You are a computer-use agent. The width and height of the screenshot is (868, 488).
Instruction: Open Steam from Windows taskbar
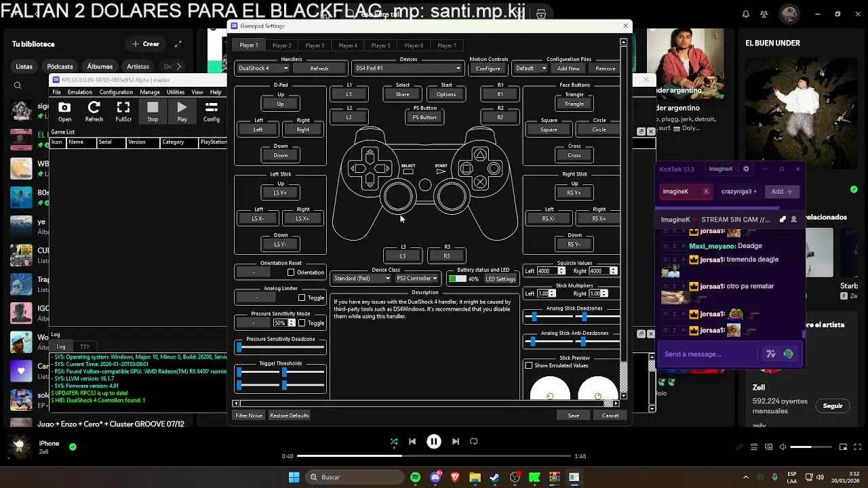click(x=495, y=477)
